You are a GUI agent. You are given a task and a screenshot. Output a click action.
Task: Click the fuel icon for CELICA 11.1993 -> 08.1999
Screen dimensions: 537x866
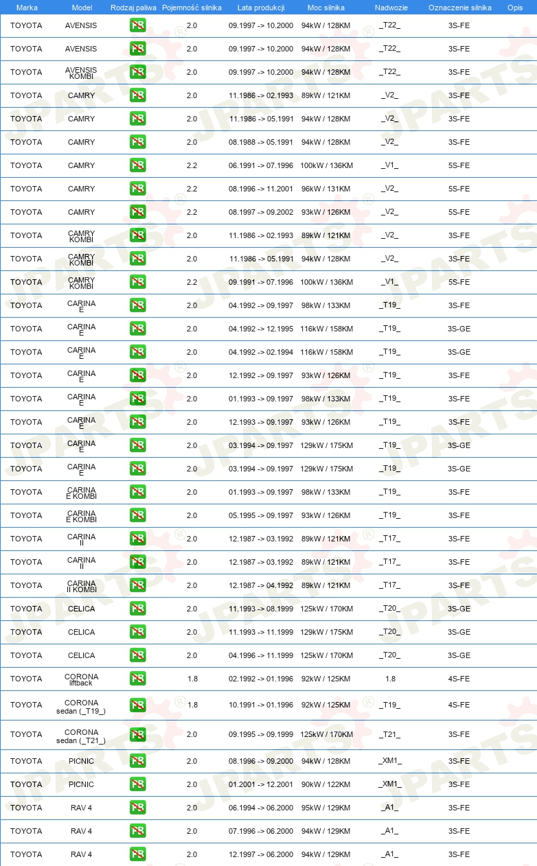tap(137, 609)
